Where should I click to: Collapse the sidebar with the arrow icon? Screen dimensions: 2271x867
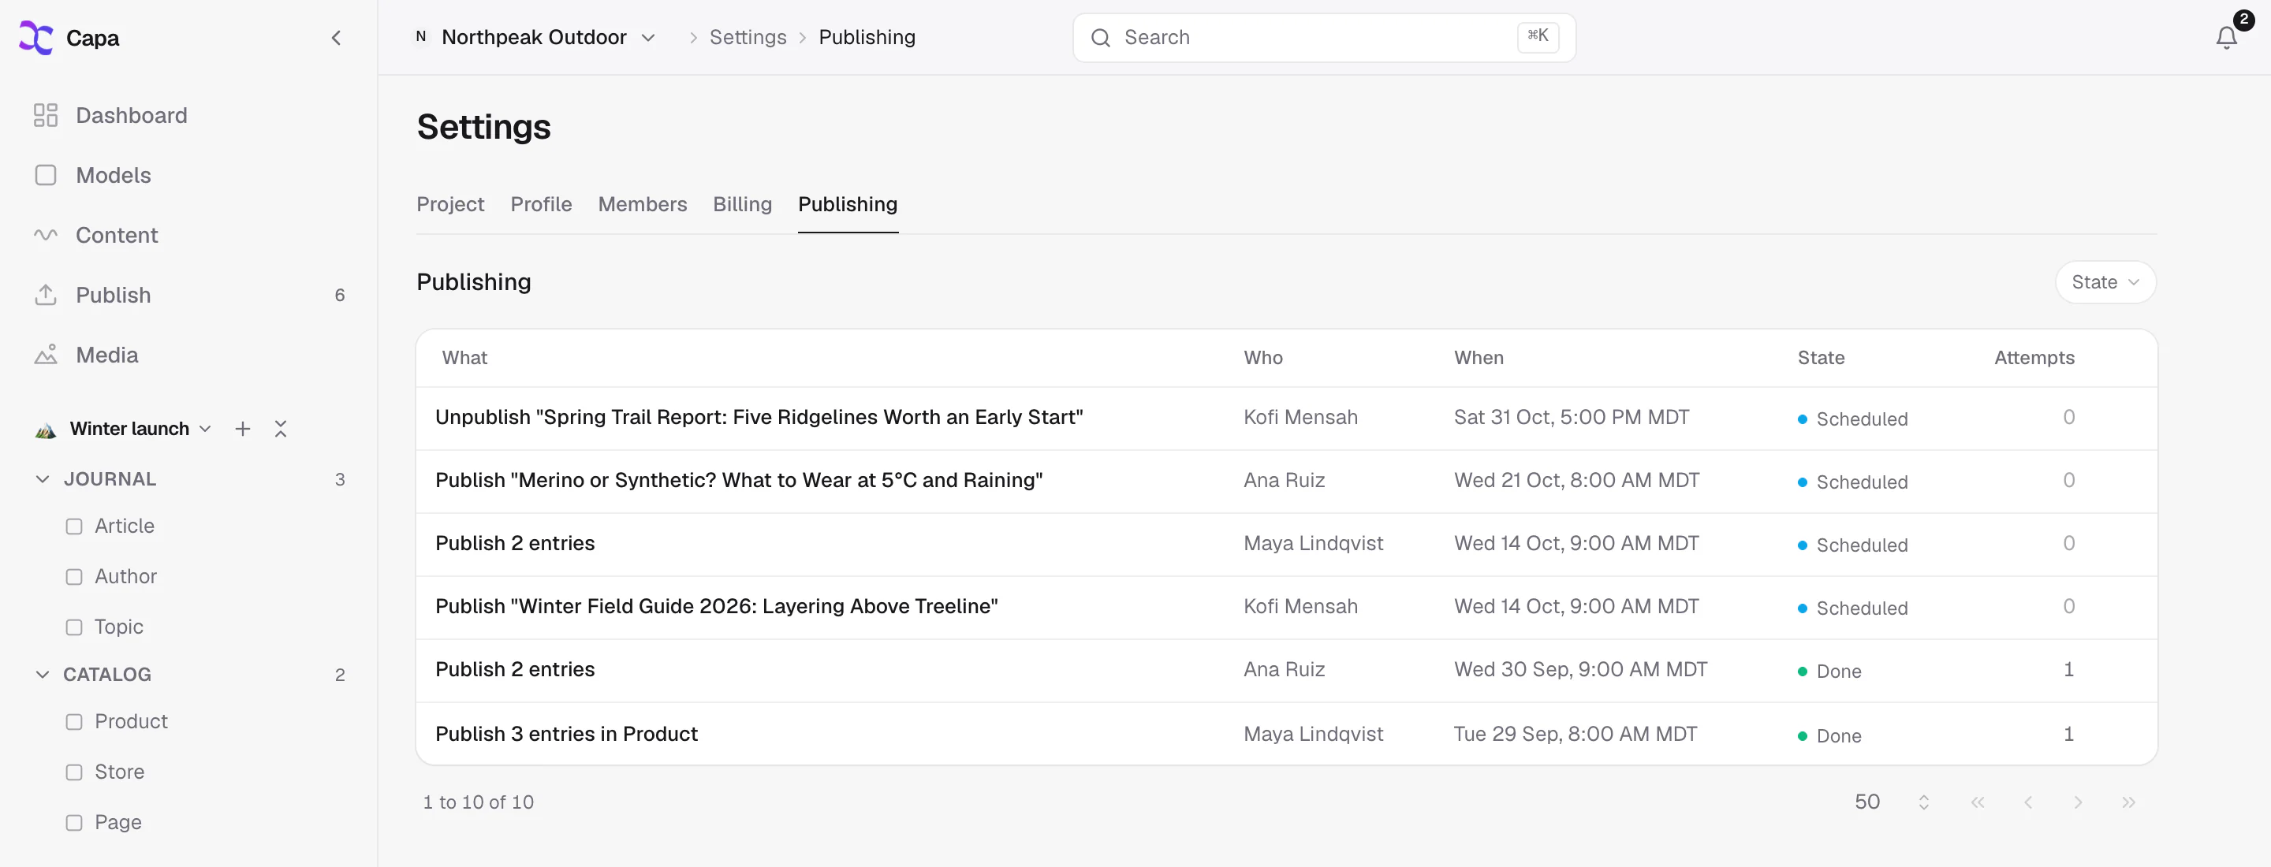tap(336, 37)
